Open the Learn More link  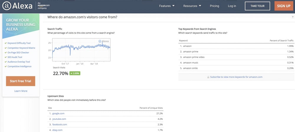point(21,91)
